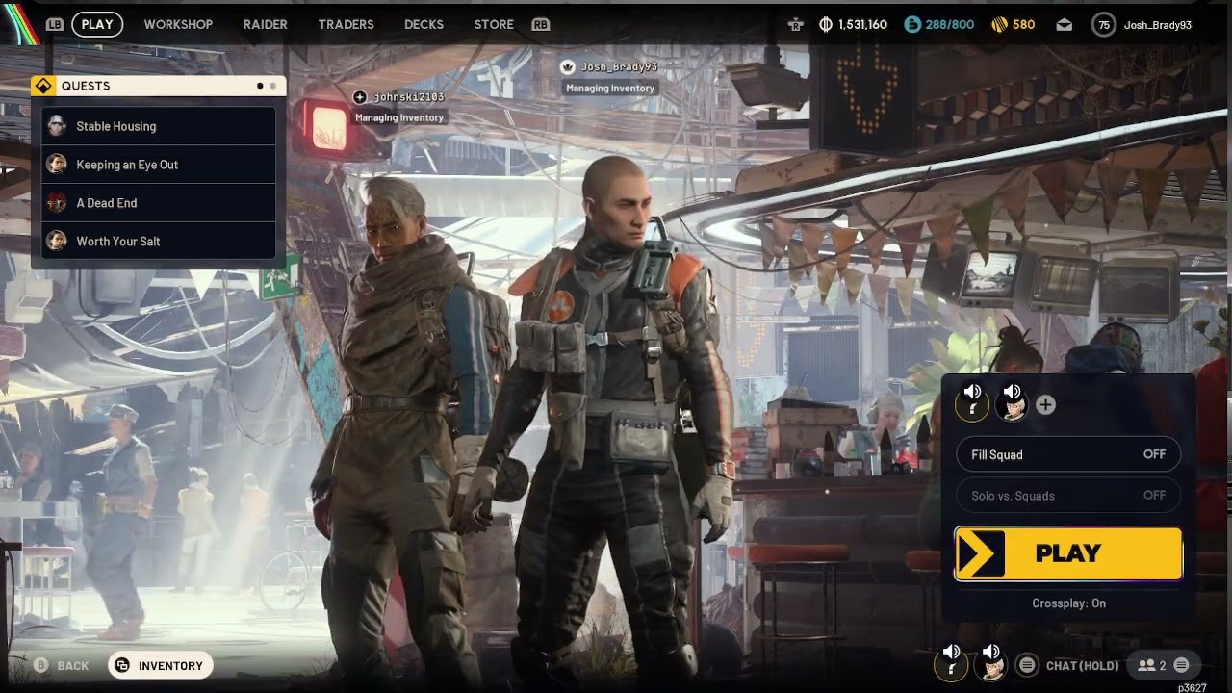Click the Keeping an Eye Out quest giver portrait
This screenshot has width=1232, height=693.
(57, 165)
